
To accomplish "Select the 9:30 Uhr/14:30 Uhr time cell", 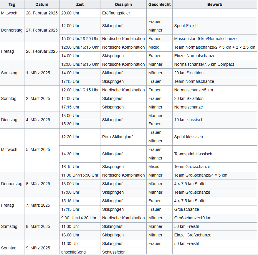I will coord(79,218).
